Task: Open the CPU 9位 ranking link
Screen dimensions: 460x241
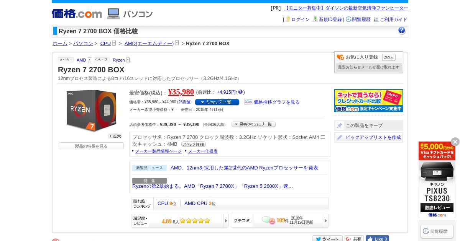Action: click(x=167, y=204)
